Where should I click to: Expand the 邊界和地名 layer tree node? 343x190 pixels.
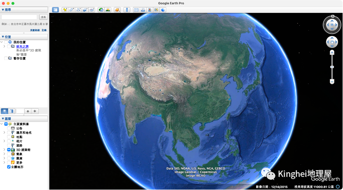[4, 133]
